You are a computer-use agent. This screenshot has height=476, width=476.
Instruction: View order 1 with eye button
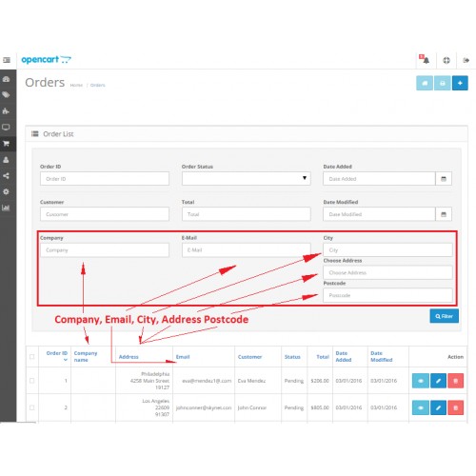pyautogui.click(x=421, y=381)
